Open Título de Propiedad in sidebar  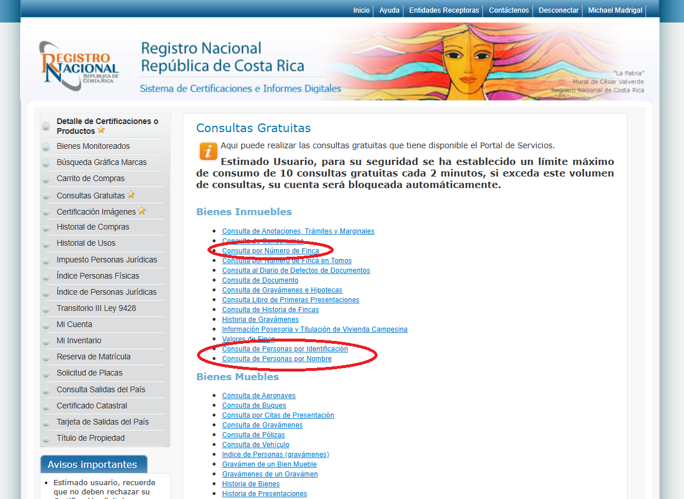pos(90,437)
